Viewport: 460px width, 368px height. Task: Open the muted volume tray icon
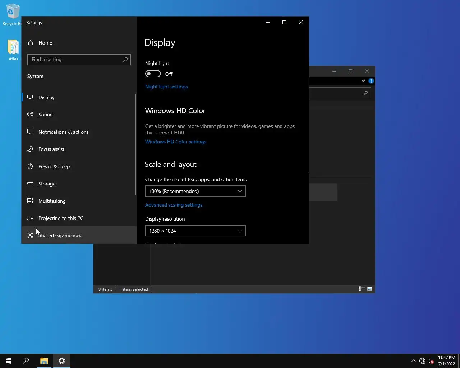click(431, 361)
